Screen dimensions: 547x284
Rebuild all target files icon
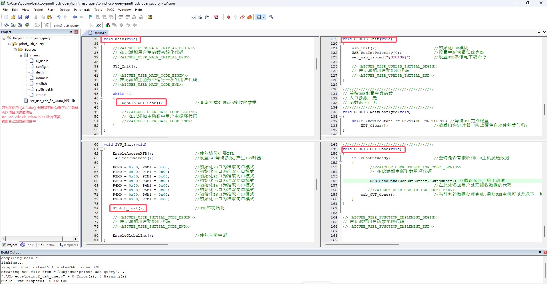[x=20, y=25]
